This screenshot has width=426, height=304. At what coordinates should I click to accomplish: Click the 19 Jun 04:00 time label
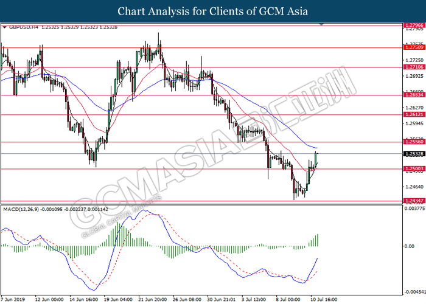(118, 300)
